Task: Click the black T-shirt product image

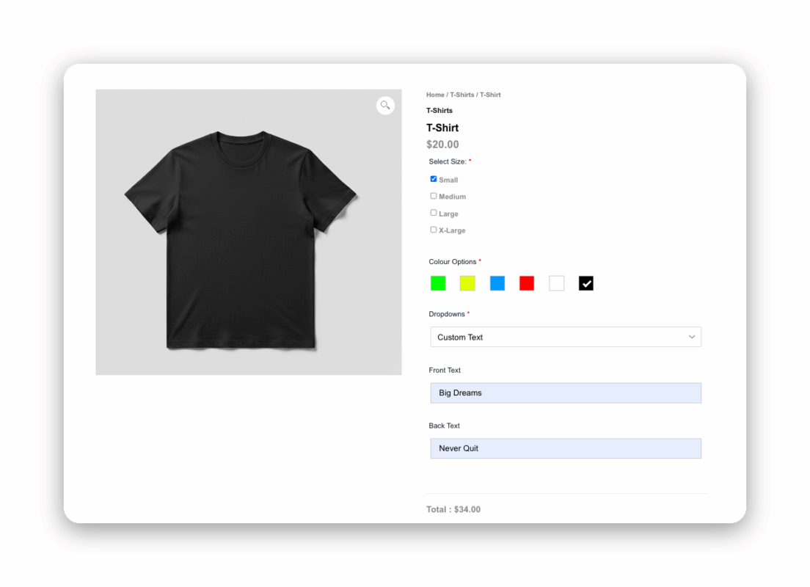Action: 249,232
